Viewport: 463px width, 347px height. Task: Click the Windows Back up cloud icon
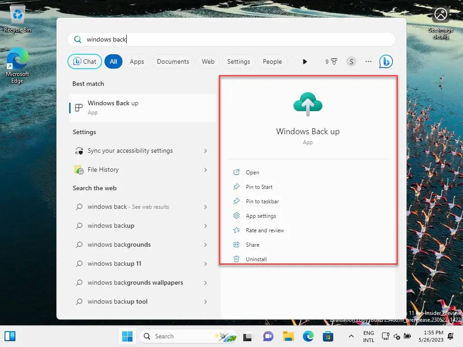coord(308,103)
